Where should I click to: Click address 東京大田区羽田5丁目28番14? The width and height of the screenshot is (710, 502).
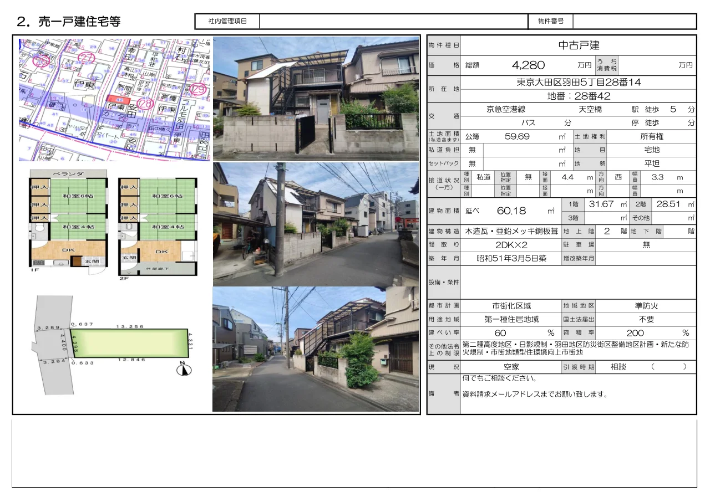click(579, 83)
